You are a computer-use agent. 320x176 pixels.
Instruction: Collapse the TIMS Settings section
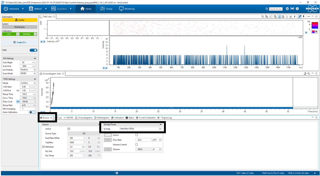tap(35, 79)
